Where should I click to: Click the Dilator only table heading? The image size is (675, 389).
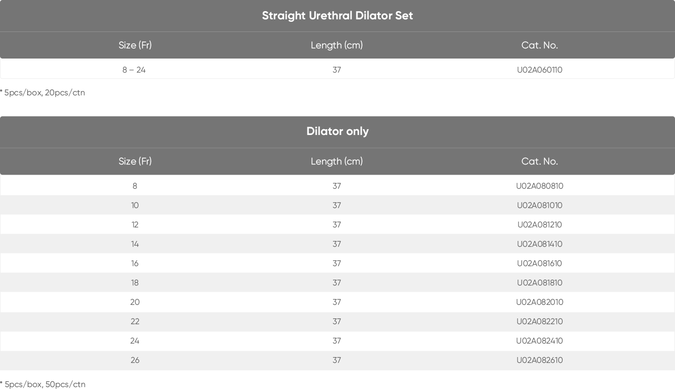(337, 132)
